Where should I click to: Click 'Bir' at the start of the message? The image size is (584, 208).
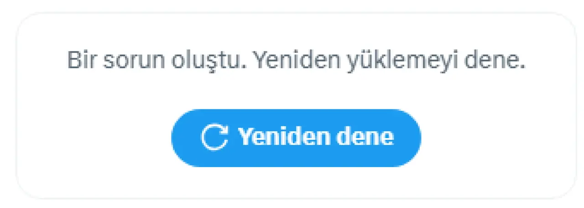pos(82,61)
